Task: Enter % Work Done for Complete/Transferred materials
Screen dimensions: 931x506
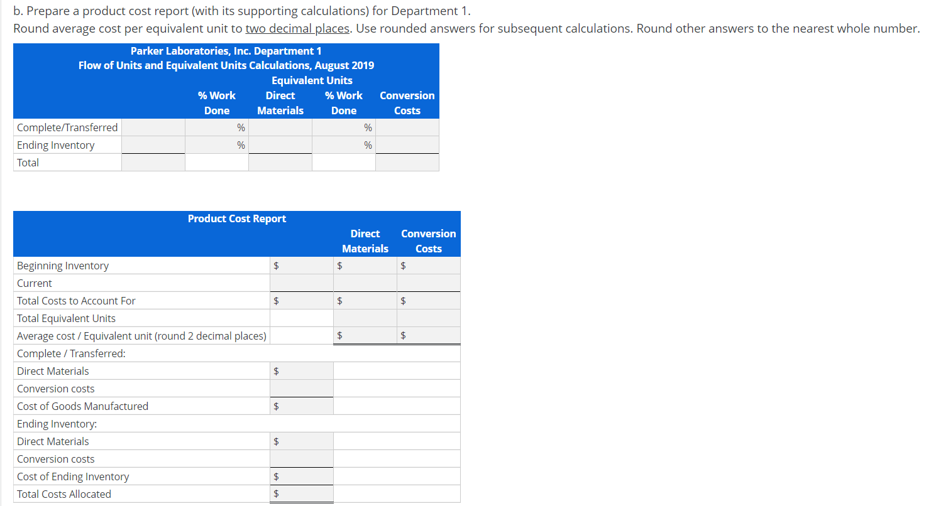Action: click(214, 127)
